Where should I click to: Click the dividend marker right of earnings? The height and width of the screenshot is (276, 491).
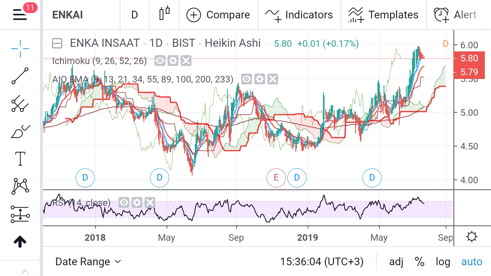click(297, 177)
